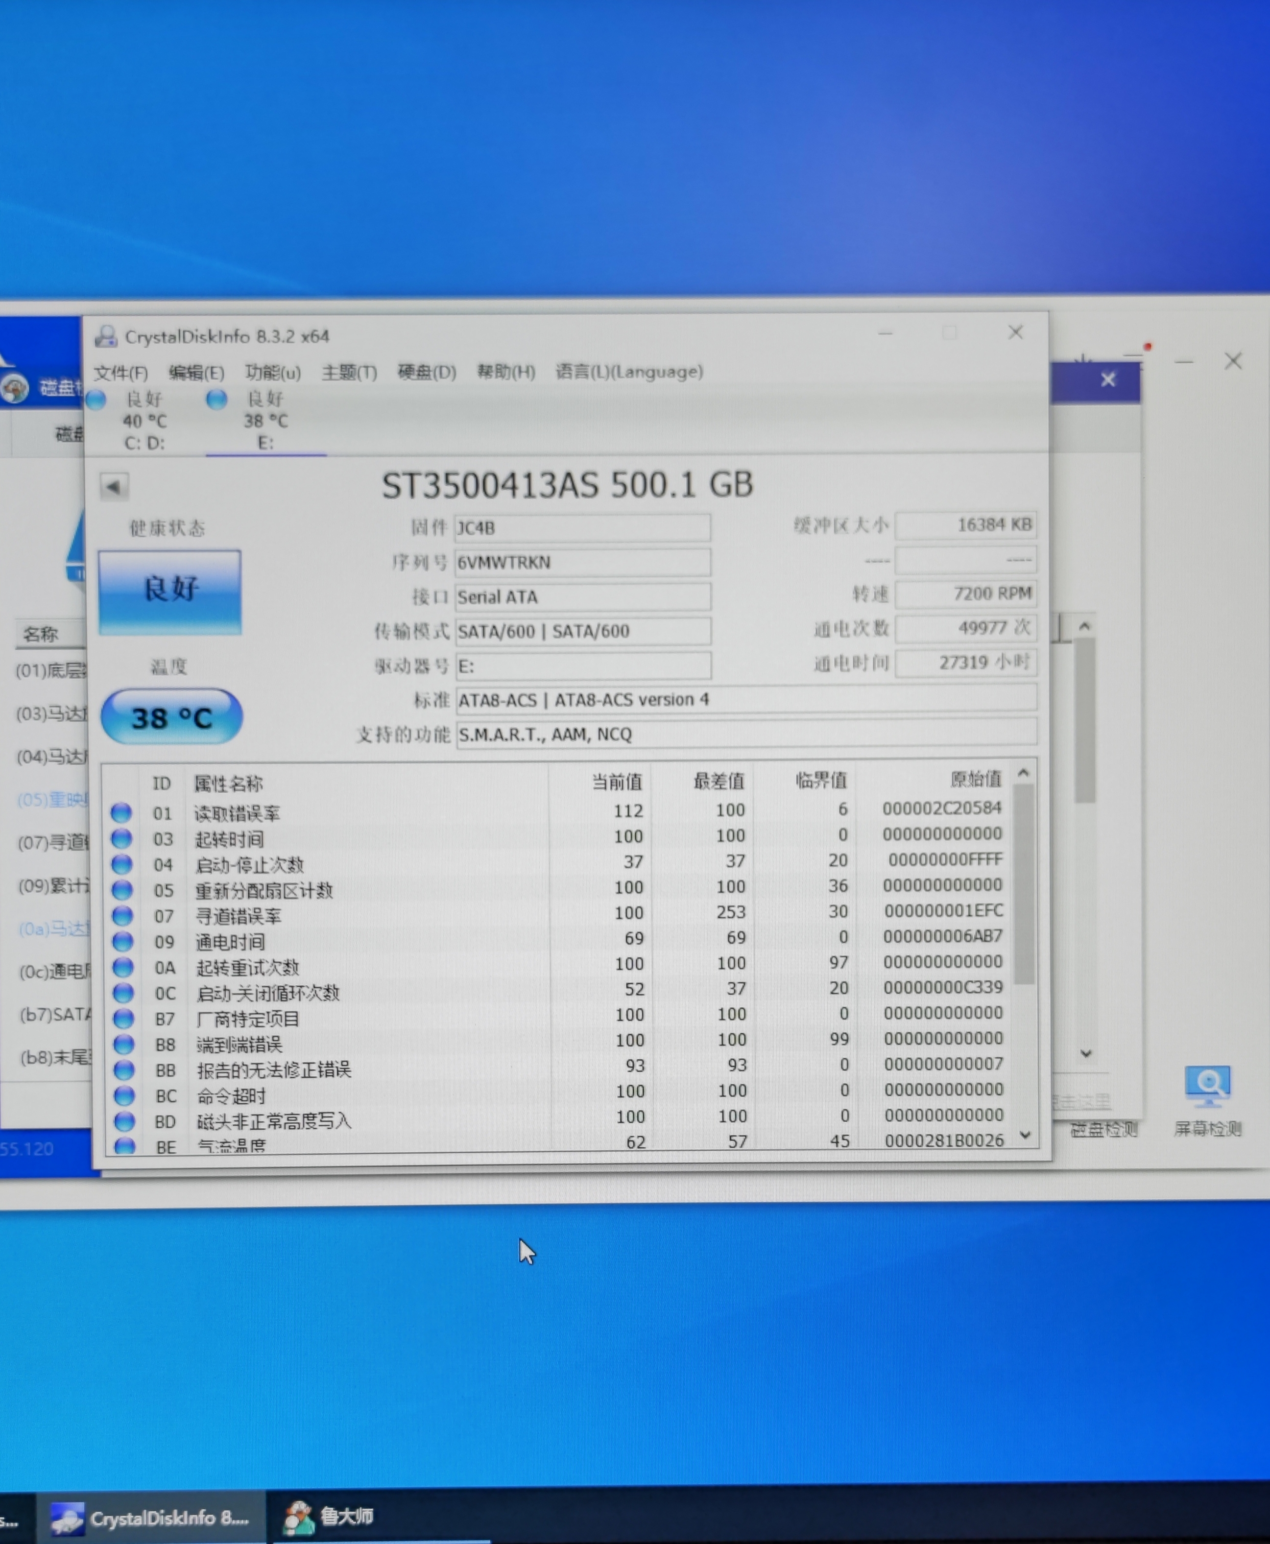Click the 49977 次 power-on count value
1270x1544 pixels.
pos(966,628)
